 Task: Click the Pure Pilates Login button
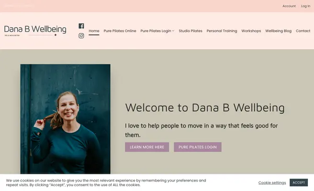[x=198, y=147]
